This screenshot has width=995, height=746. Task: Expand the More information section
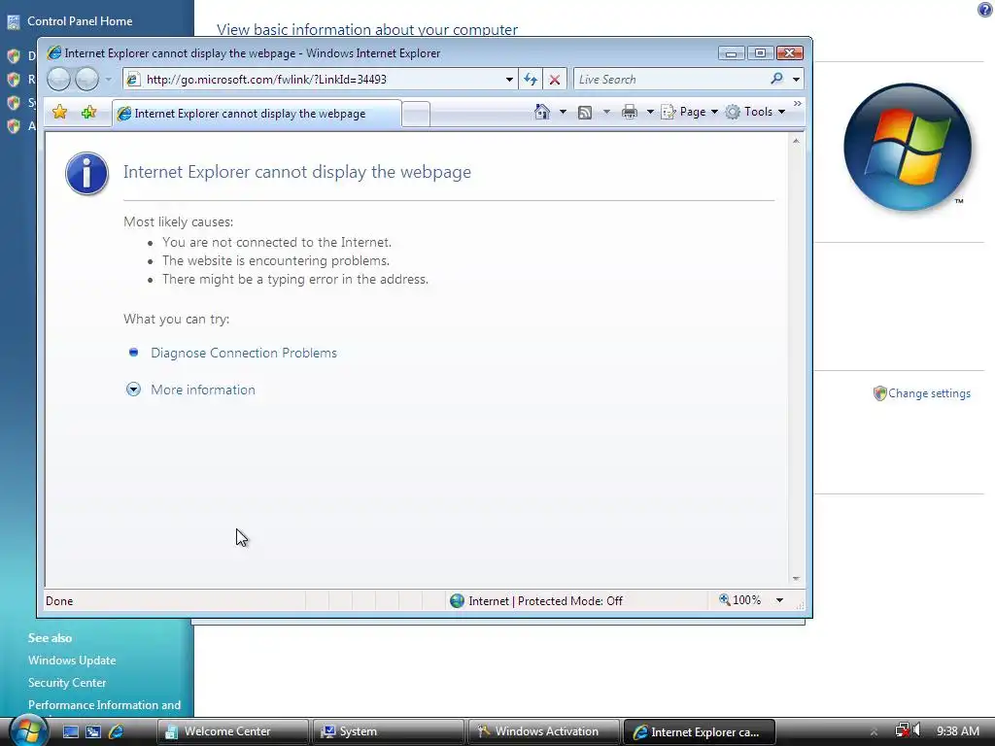click(x=202, y=390)
